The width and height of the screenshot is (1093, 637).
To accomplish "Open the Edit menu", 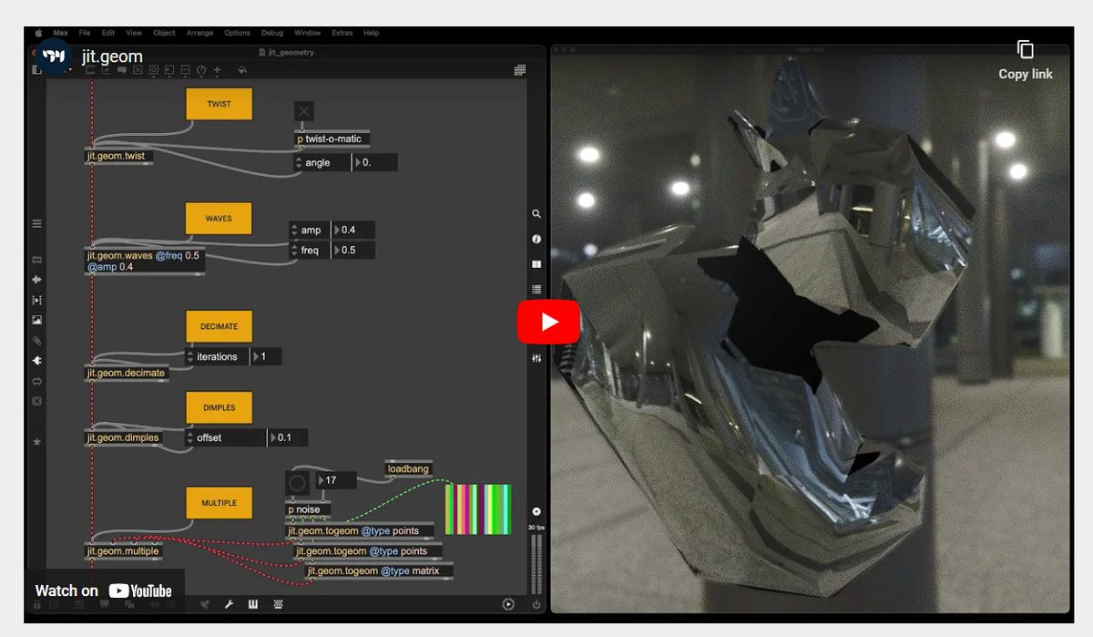I will [108, 33].
